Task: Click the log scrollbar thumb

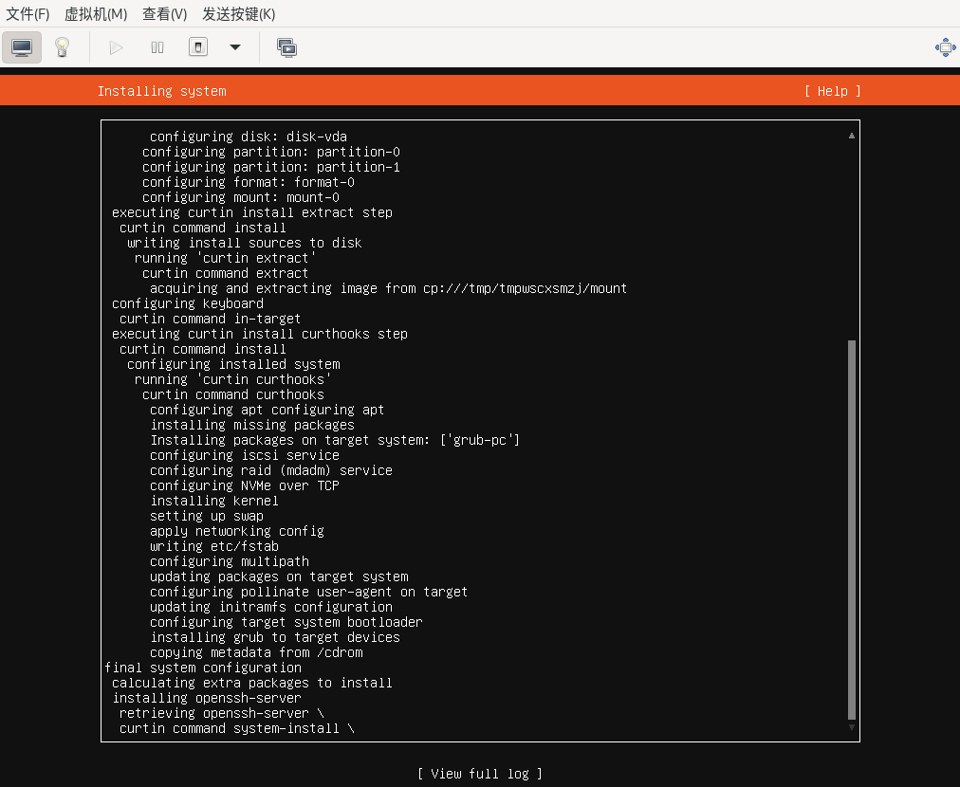Action: coord(852,530)
